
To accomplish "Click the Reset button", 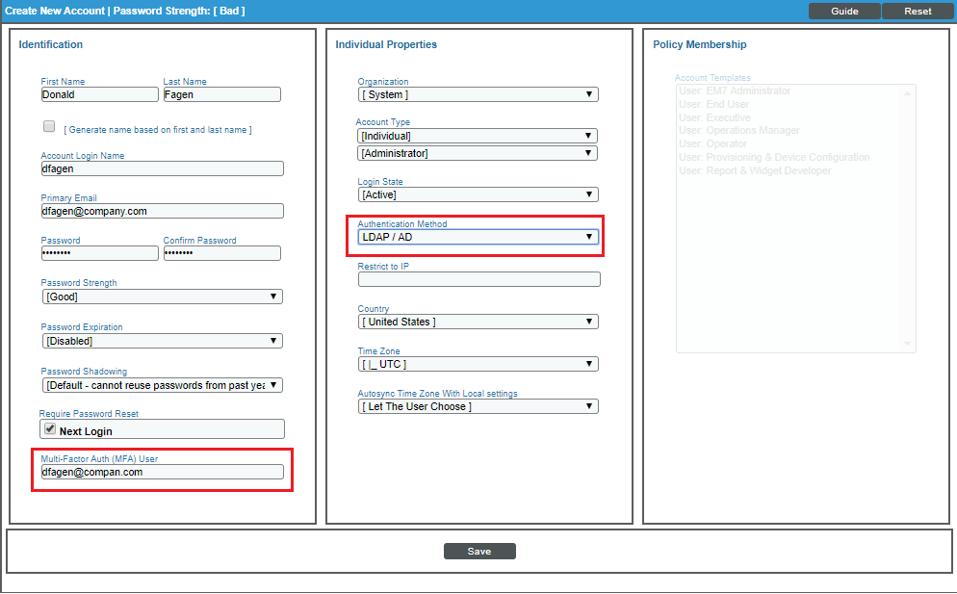I will [918, 12].
